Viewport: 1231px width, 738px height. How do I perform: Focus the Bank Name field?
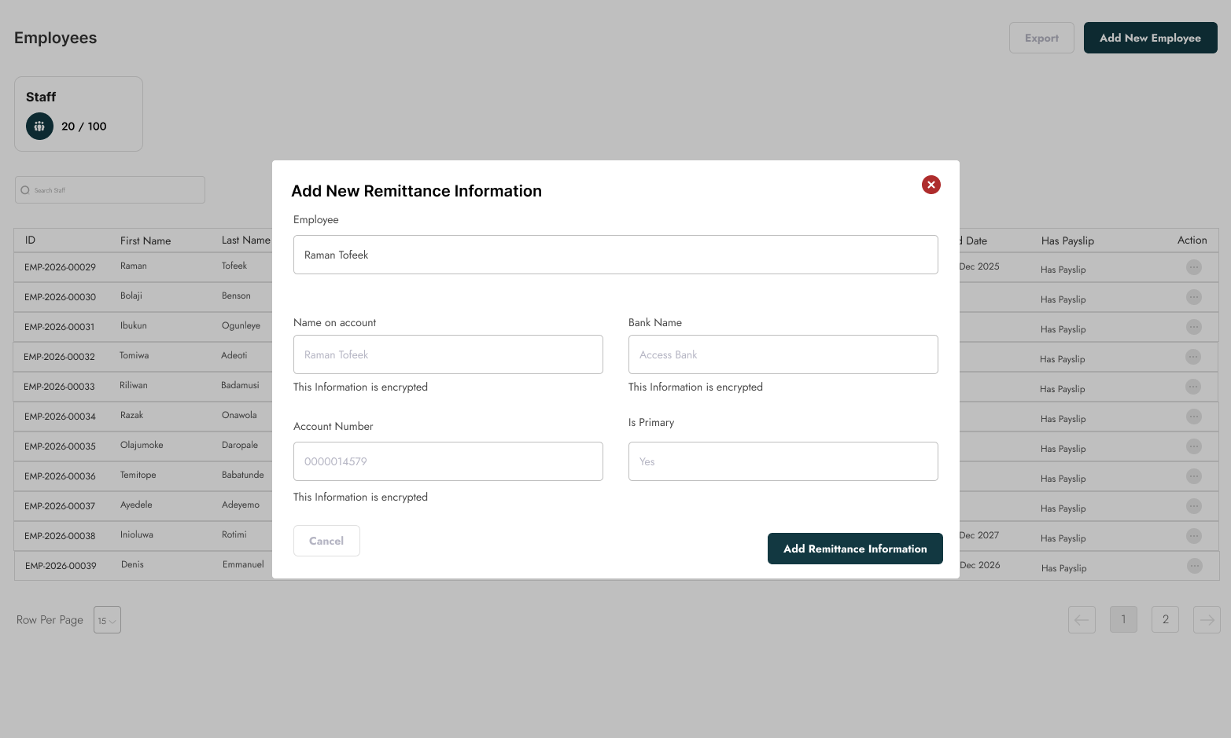click(x=783, y=354)
